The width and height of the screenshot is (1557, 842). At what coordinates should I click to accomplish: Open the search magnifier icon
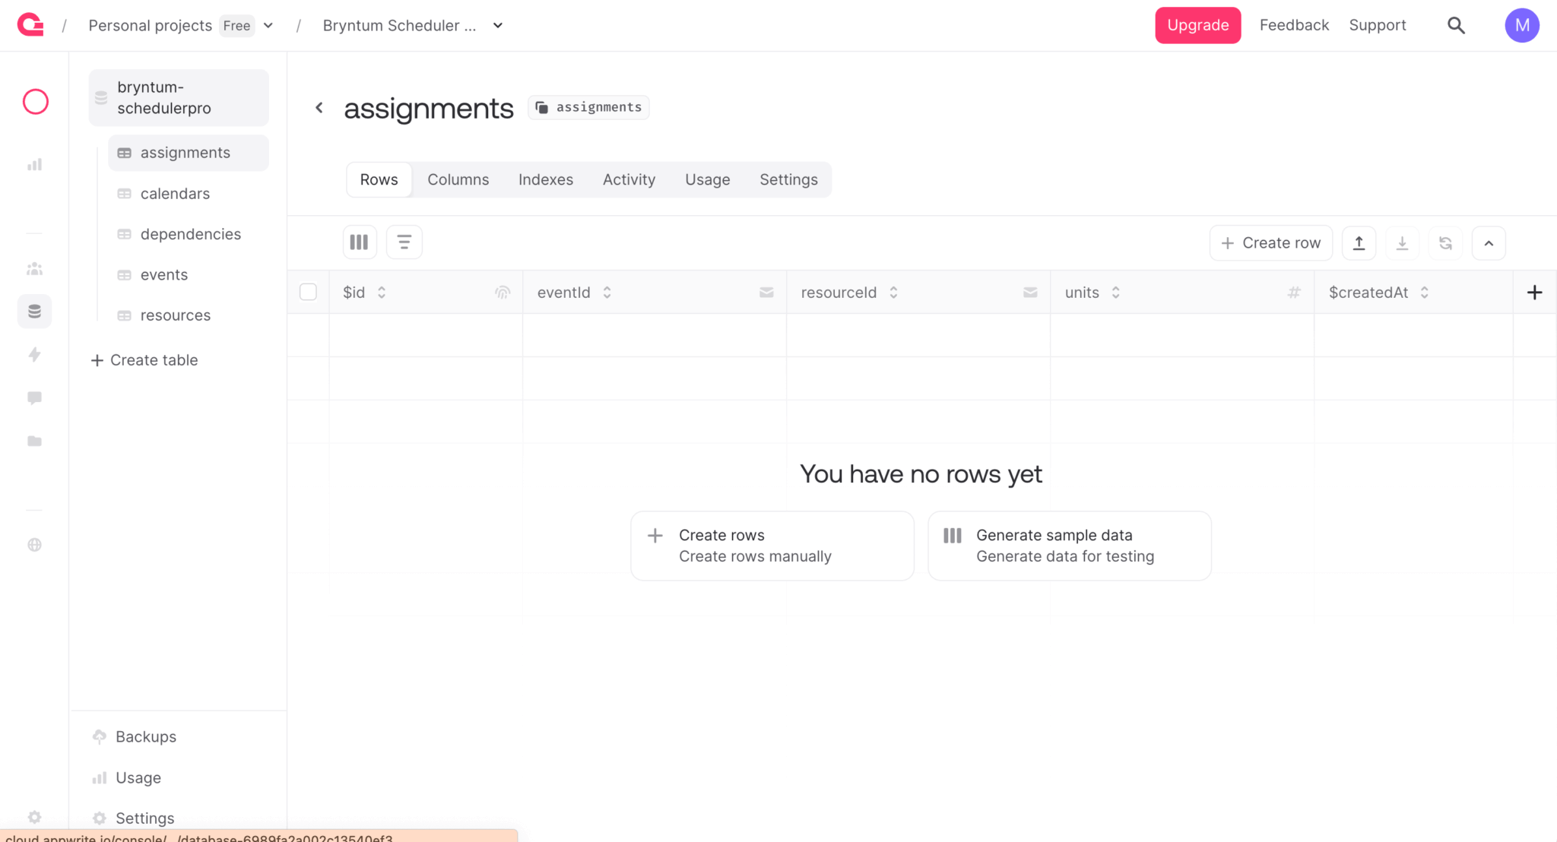1456,25
